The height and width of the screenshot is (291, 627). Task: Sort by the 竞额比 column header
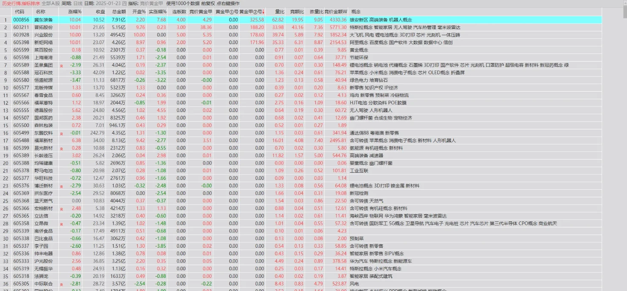297,11
